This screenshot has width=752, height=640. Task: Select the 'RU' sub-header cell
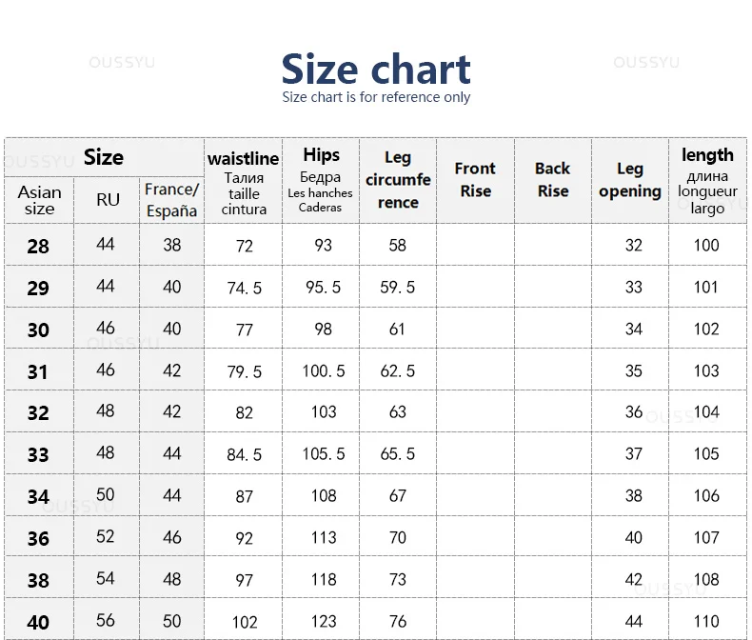click(x=108, y=200)
